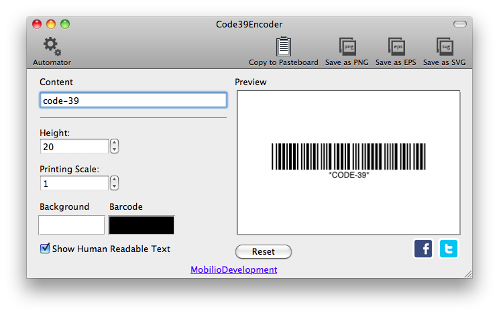Increase Printing Scale with up arrow
Image resolution: width=499 pixels, height=315 pixels.
point(114,180)
